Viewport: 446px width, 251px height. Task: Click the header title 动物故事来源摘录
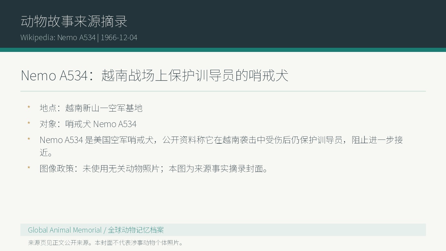[x=74, y=21]
